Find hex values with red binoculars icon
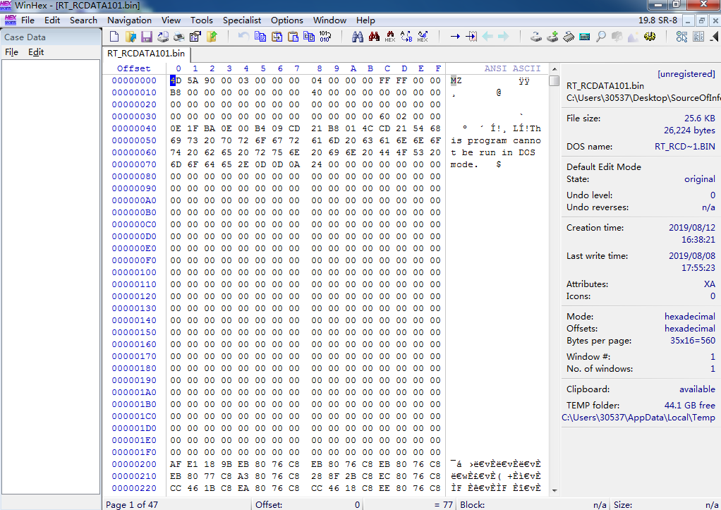The width and height of the screenshot is (721, 510). (x=374, y=37)
